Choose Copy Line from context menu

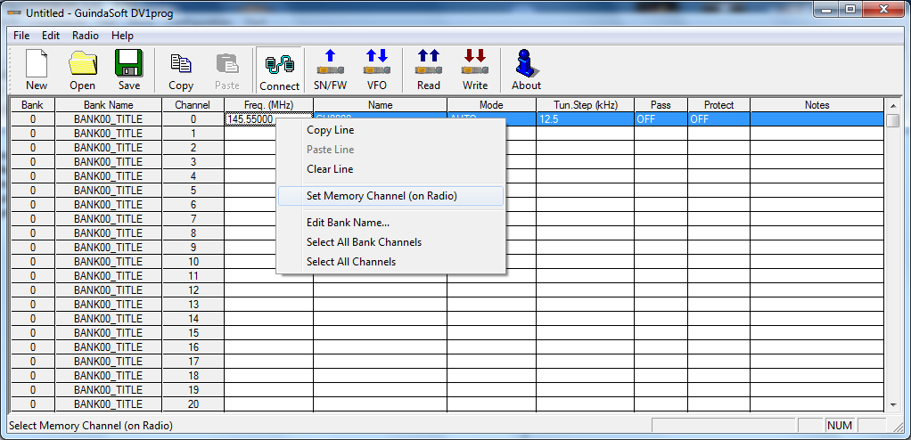[390, 130]
